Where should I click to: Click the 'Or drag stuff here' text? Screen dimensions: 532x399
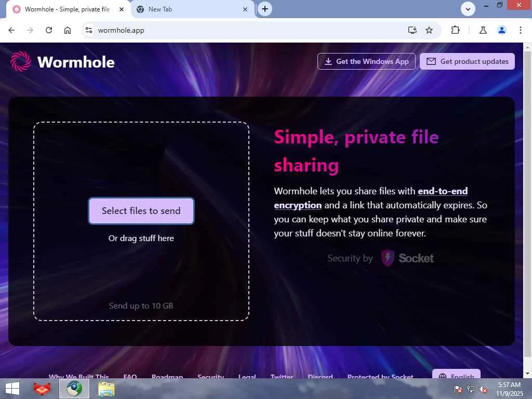pos(141,238)
